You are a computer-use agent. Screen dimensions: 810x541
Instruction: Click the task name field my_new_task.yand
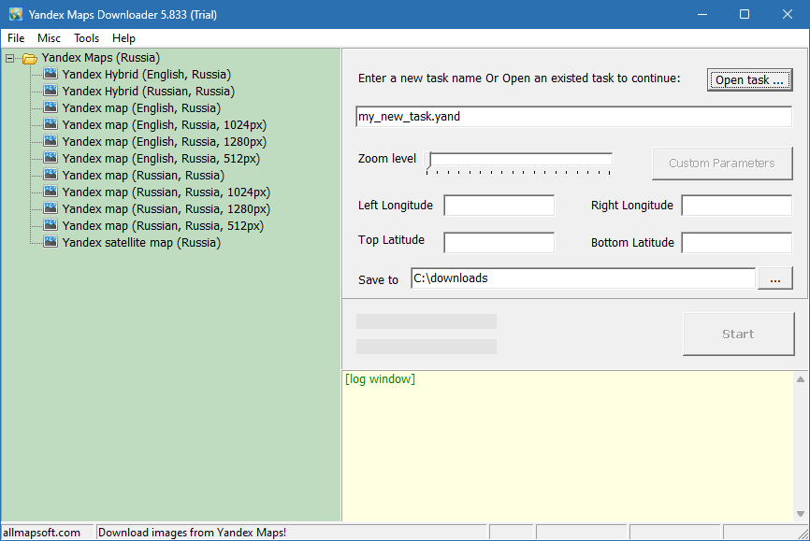[x=574, y=117]
